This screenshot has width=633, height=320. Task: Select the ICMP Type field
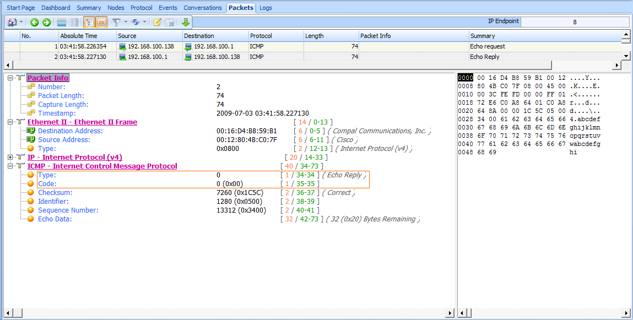47,175
